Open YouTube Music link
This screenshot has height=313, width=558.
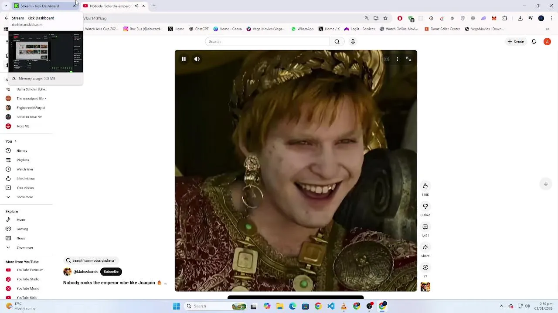27,289
